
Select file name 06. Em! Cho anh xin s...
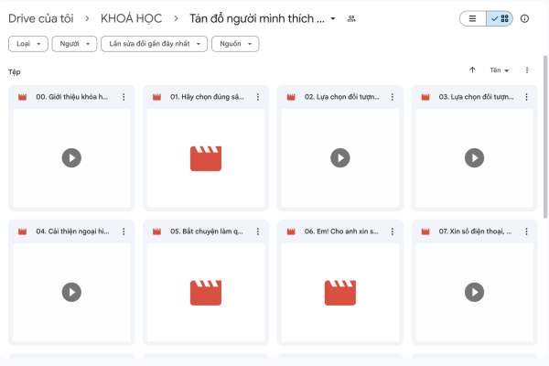pyautogui.click(x=341, y=231)
